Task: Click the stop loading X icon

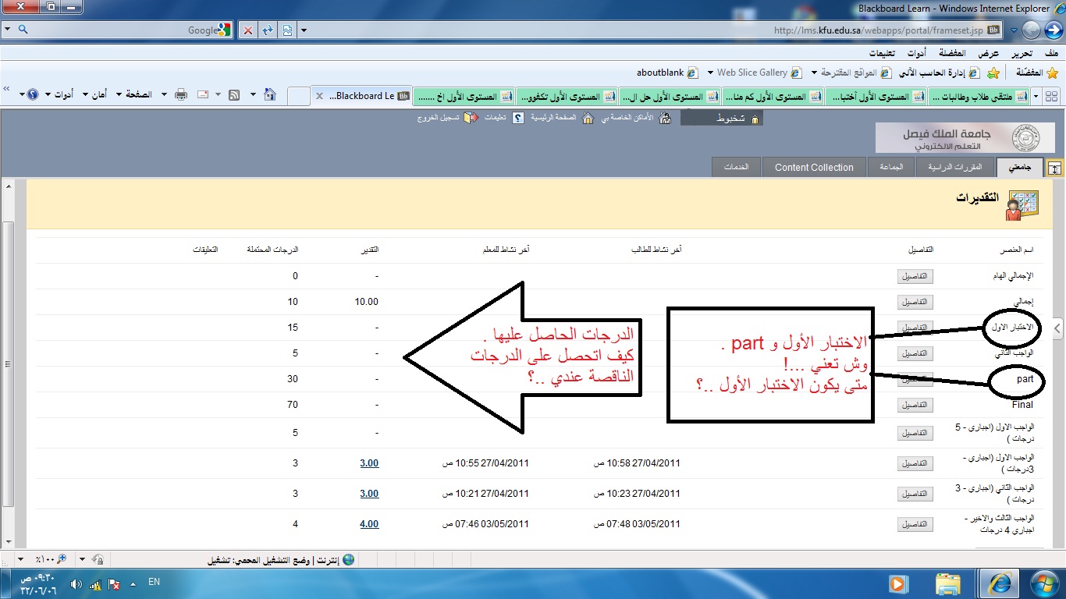Action: click(248, 30)
